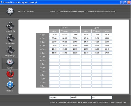Click the Hafta İçi field
The image size is (131, 106).
click(81, 98)
